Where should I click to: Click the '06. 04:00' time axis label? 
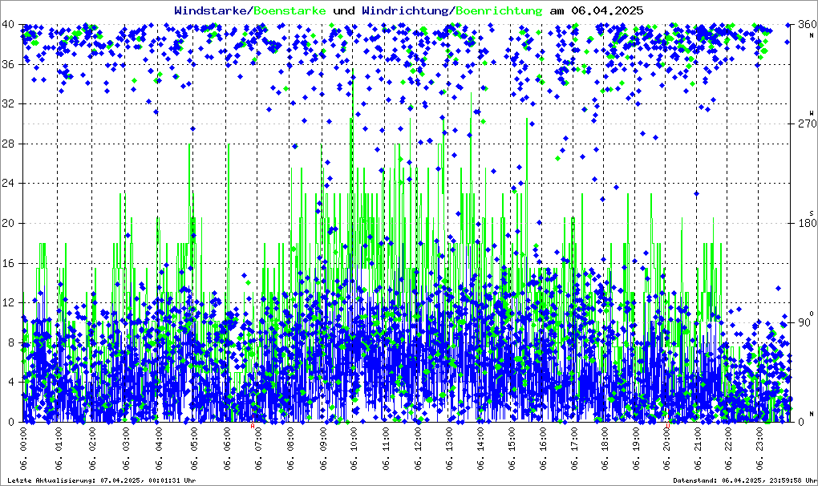159,448
